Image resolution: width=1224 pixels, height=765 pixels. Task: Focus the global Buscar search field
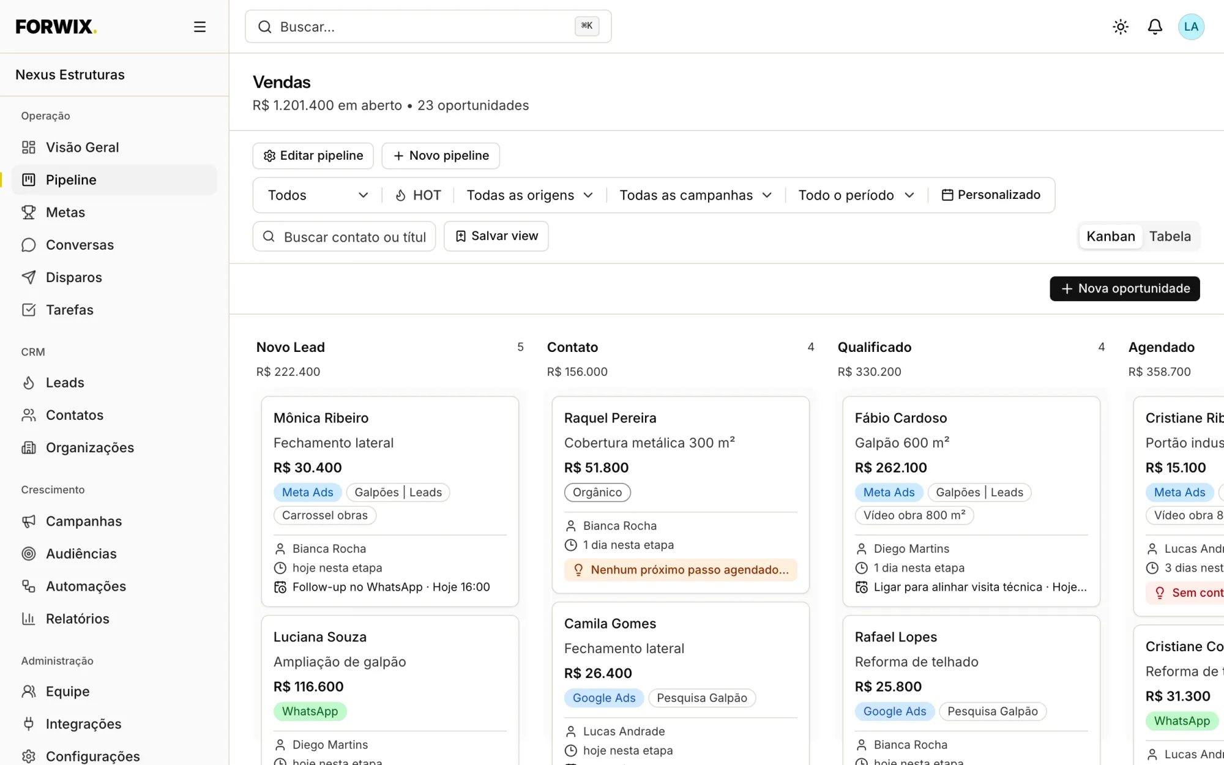coord(428,27)
